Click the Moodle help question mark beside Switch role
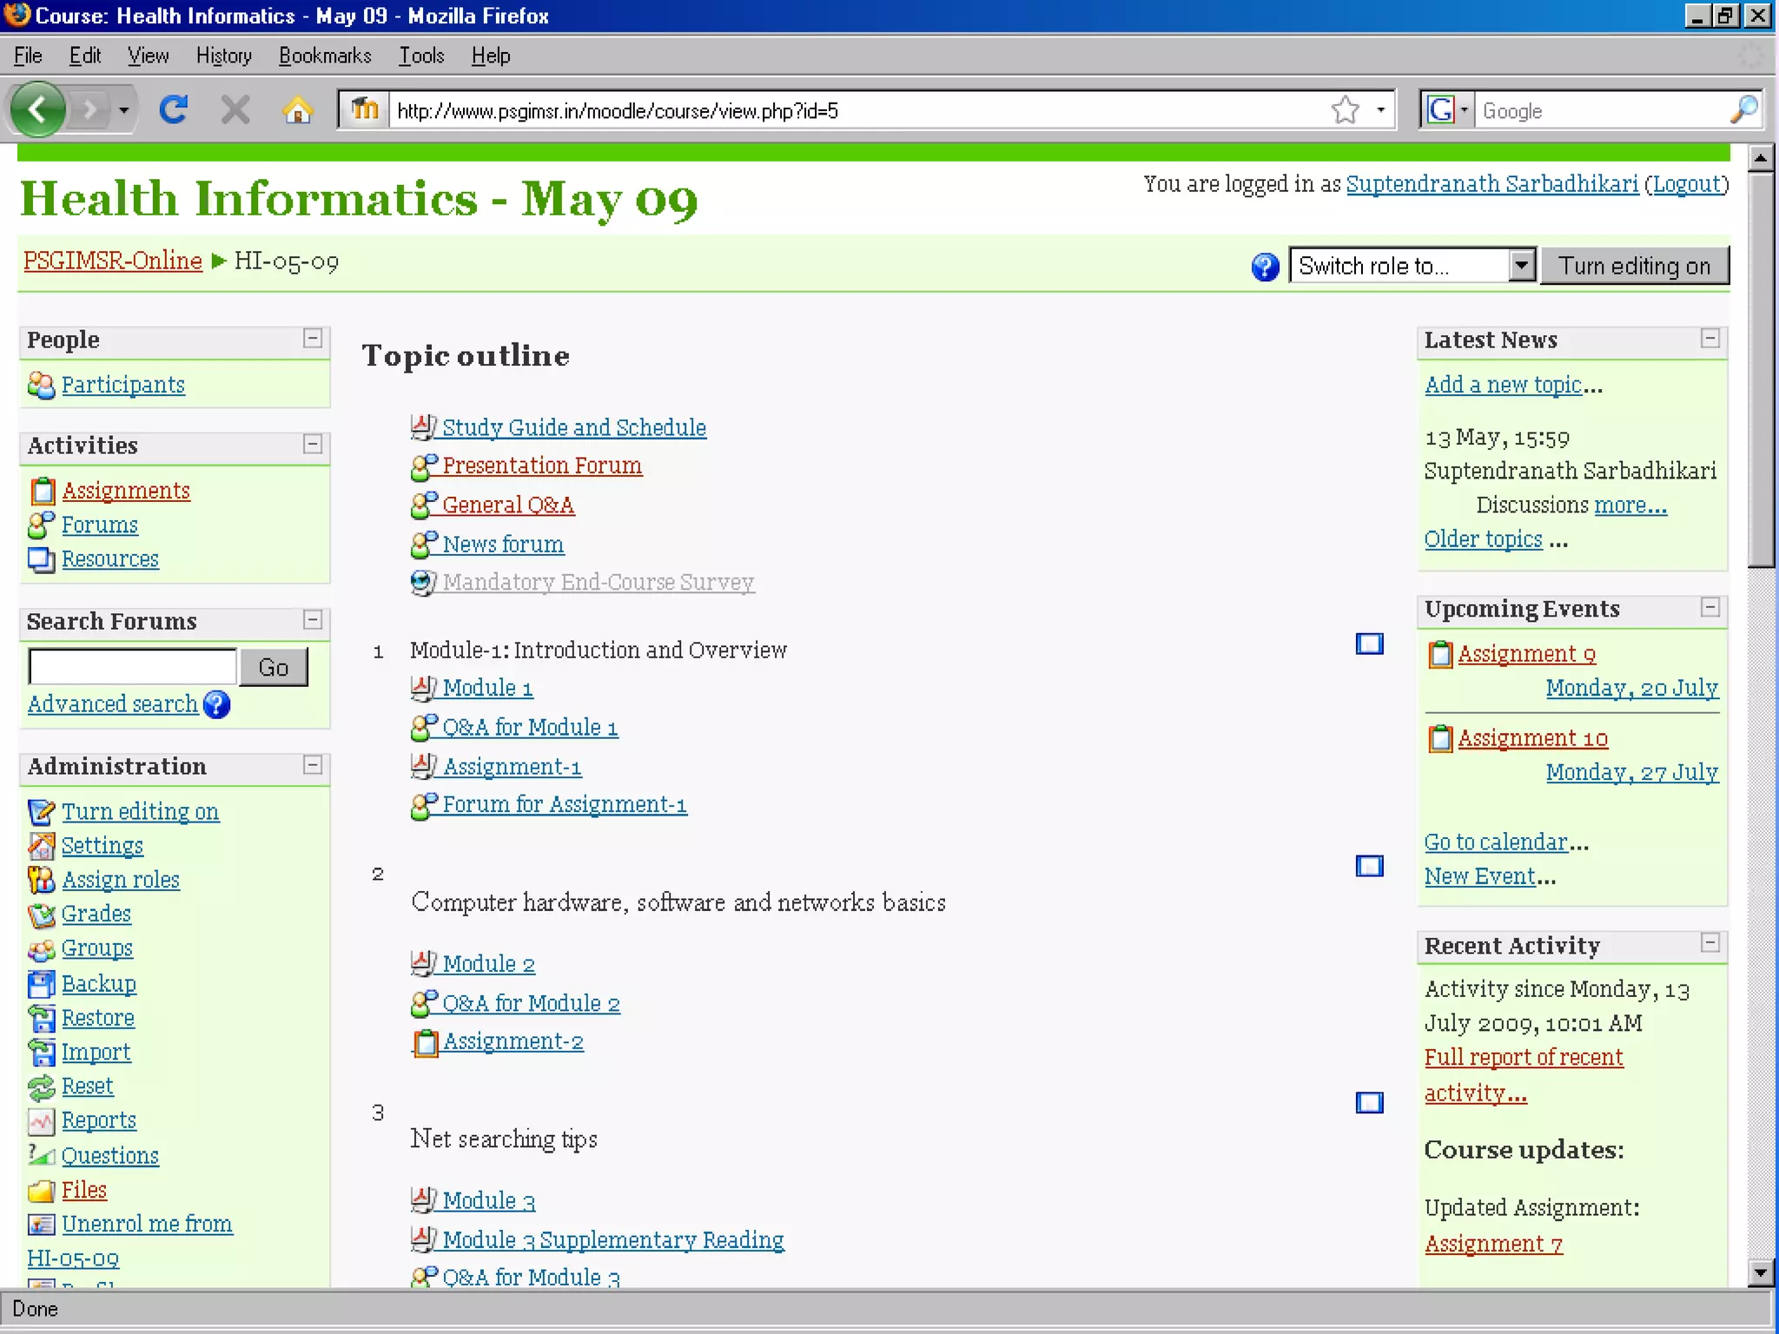This screenshot has height=1334, width=1779. 1265,267
